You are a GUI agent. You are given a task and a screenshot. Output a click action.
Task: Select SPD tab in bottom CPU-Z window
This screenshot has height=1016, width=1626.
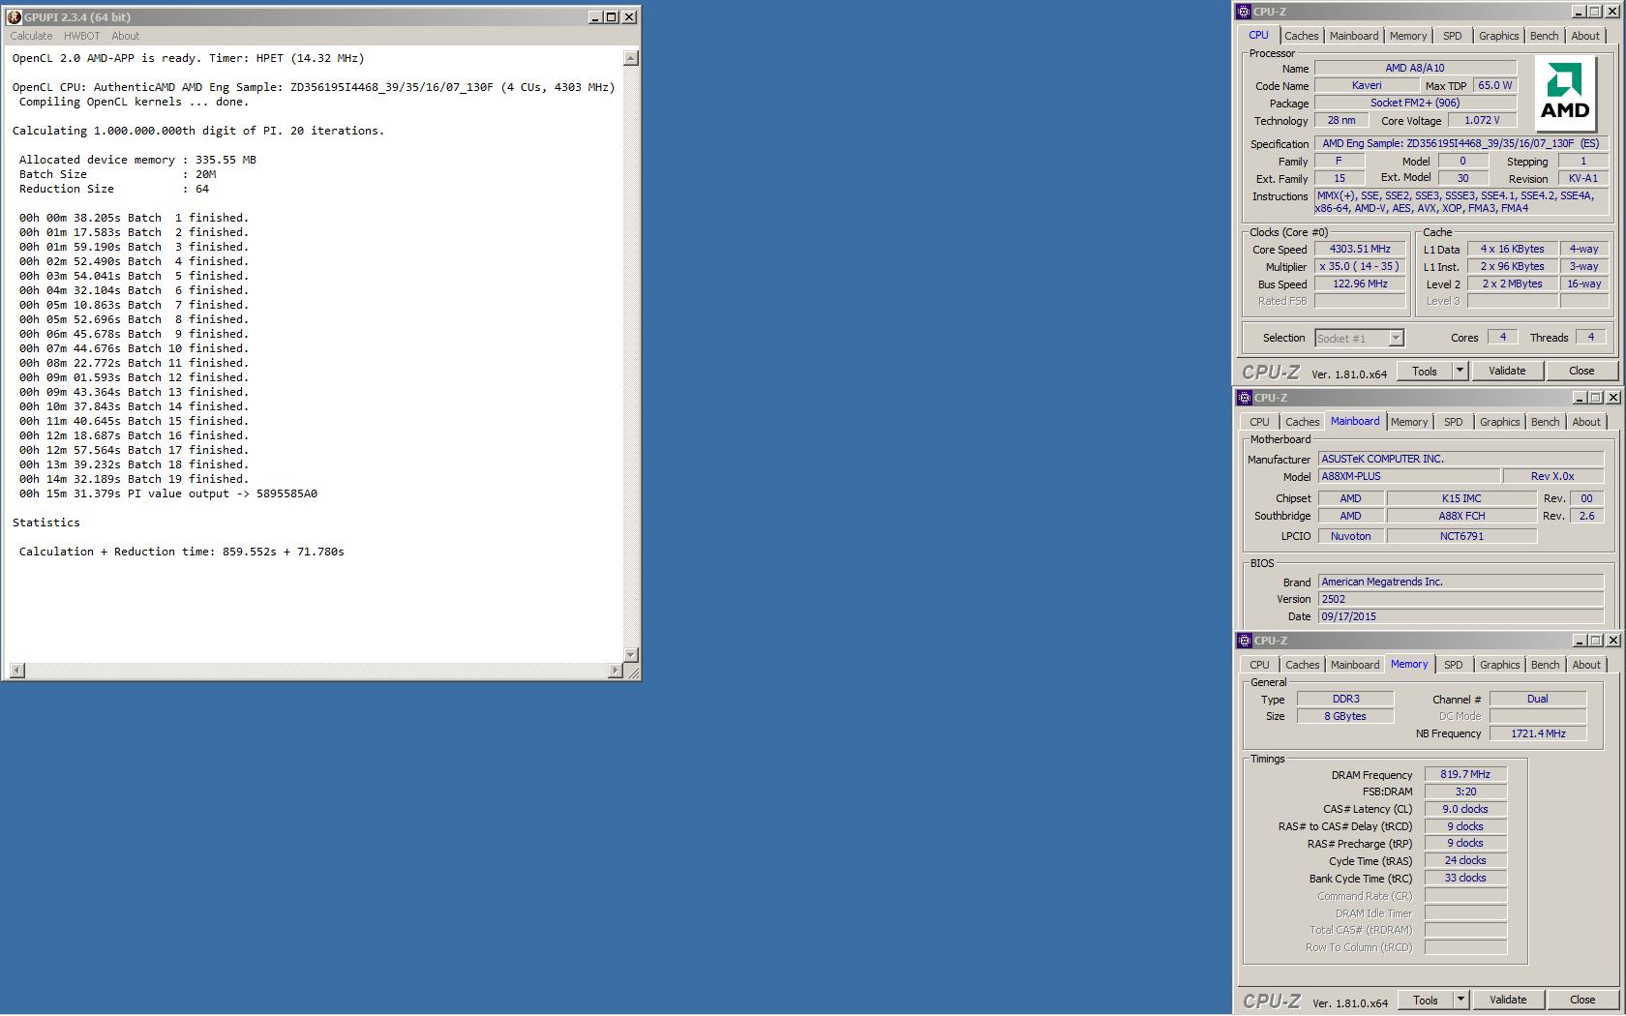(x=1453, y=665)
